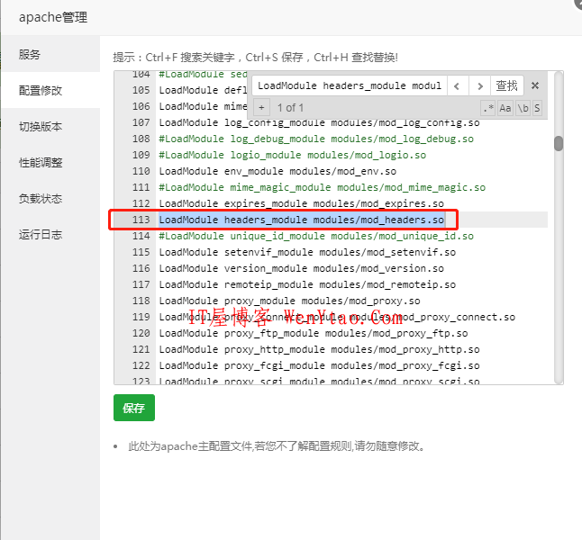Click the editor vertical scrollbar thumb
Viewport: 582px width, 540px height.
click(x=559, y=143)
